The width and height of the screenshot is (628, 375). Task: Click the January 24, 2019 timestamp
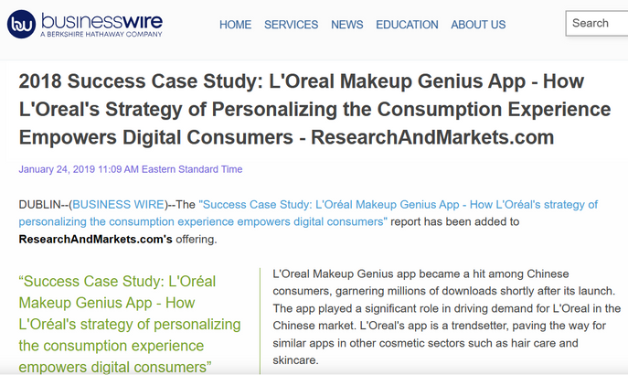[x=130, y=169]
